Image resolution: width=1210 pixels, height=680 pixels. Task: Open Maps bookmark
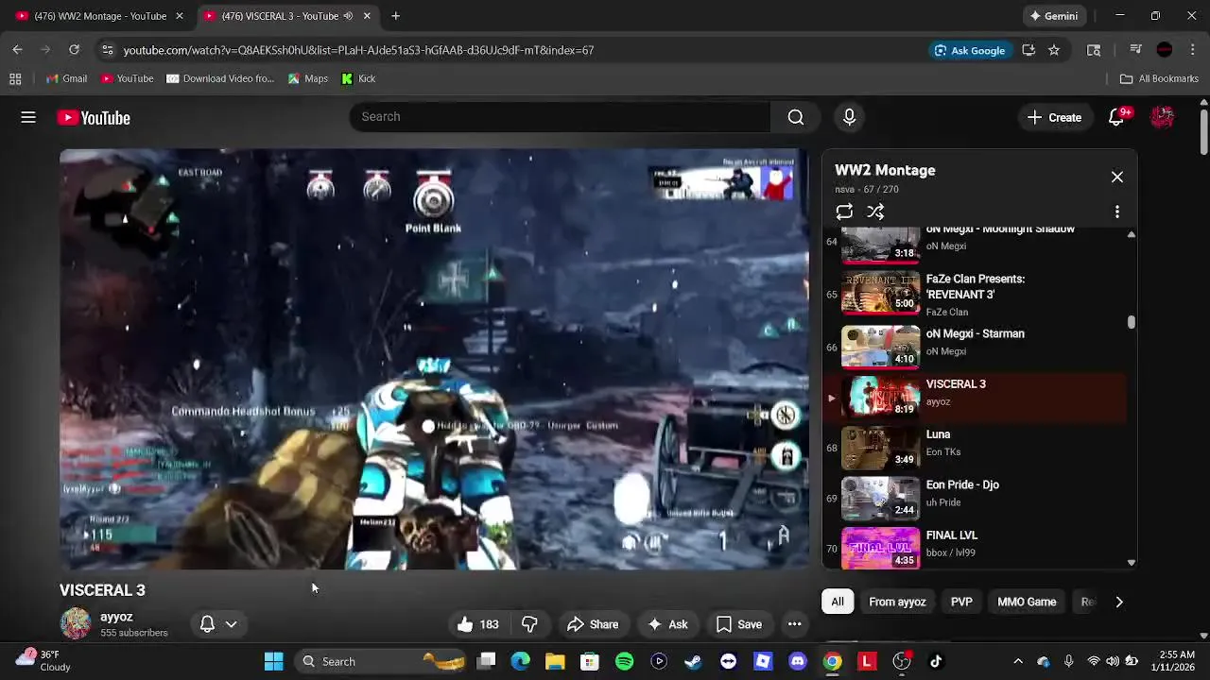click(x=308, y=78)
